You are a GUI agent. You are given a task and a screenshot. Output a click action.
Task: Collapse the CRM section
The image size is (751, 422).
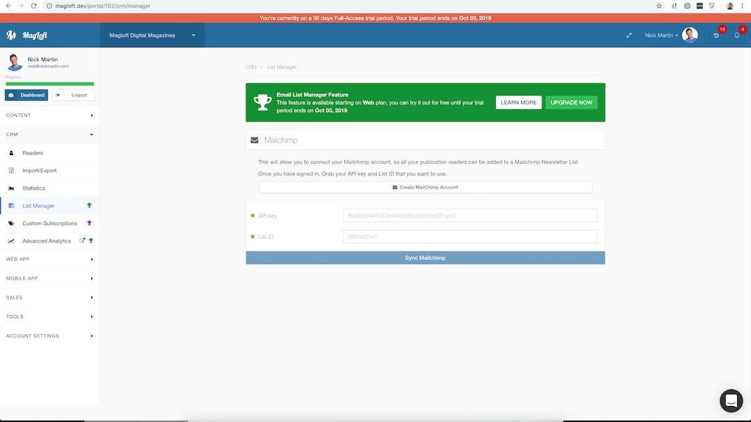coord(50,135)
